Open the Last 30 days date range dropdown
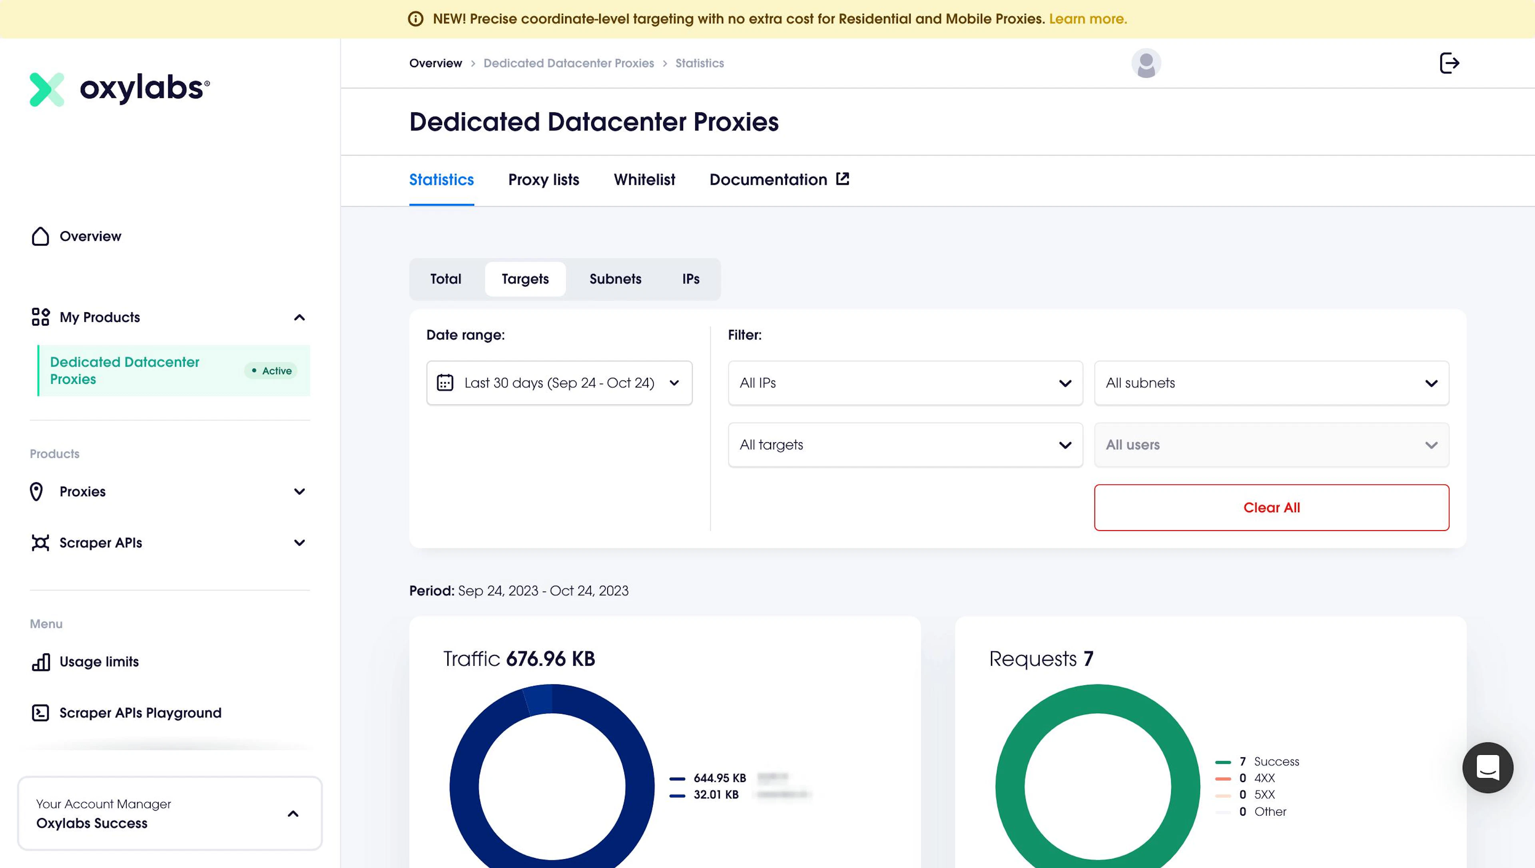The width and height of the screenshot is (1535, 868). point(559,383)
